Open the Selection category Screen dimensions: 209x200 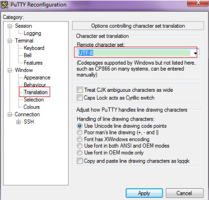point(34,99)
